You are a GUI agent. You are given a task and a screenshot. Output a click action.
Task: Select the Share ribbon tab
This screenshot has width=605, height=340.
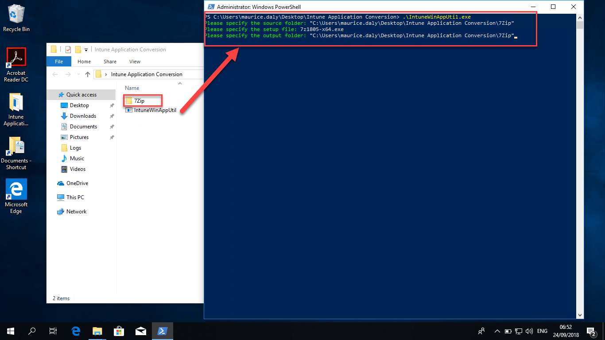[x=110, y=62]
